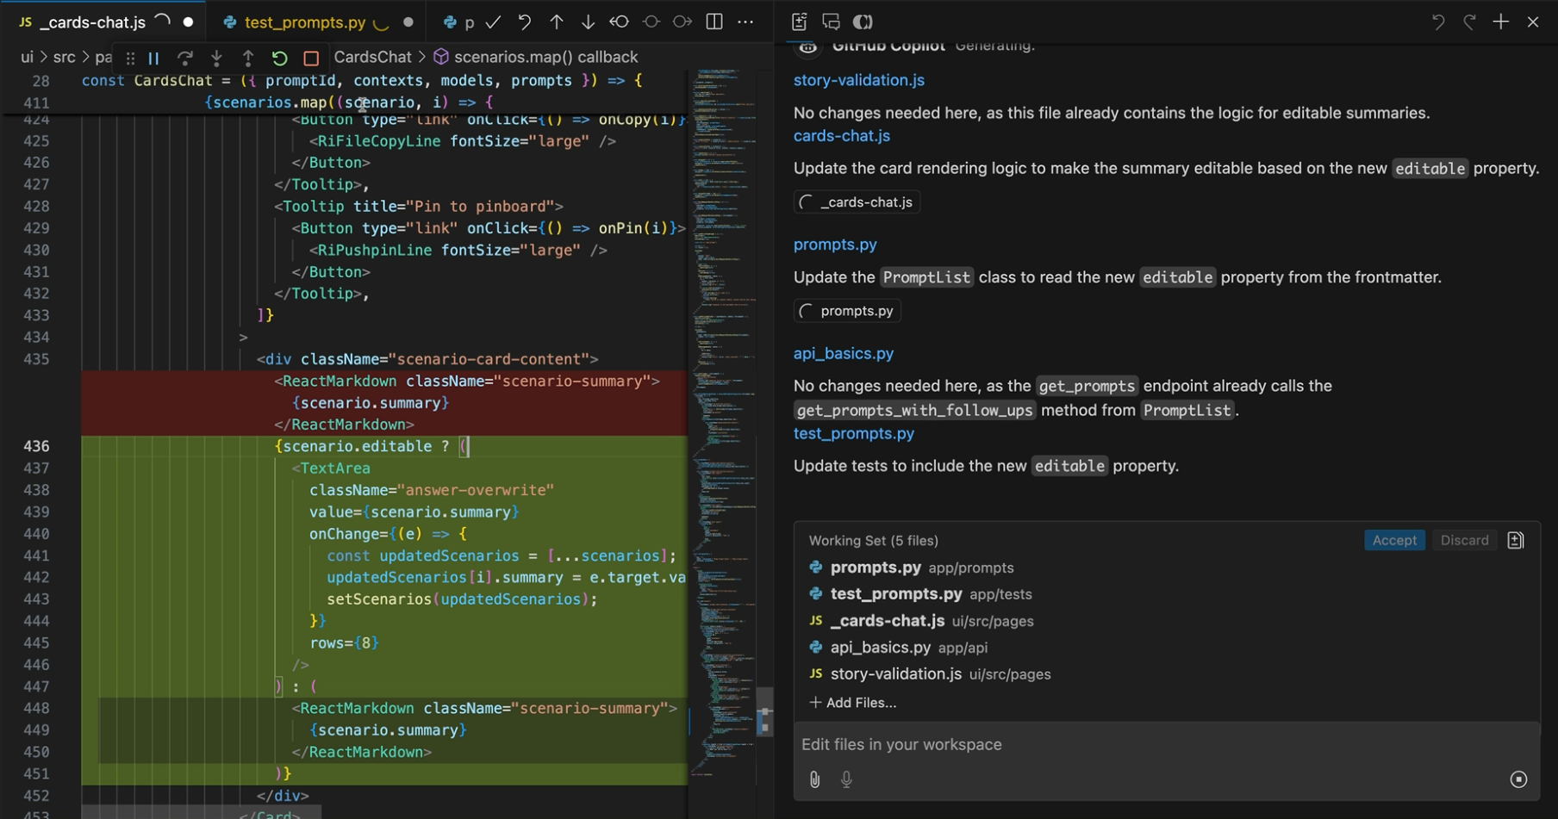
Task: Accept the working set changes
Action: click(1394, 540)
